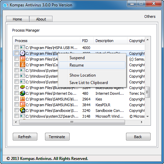Click the Kompas Antivirus title bar icon
This screenshot has height=164, width=164.
[5, 5]
